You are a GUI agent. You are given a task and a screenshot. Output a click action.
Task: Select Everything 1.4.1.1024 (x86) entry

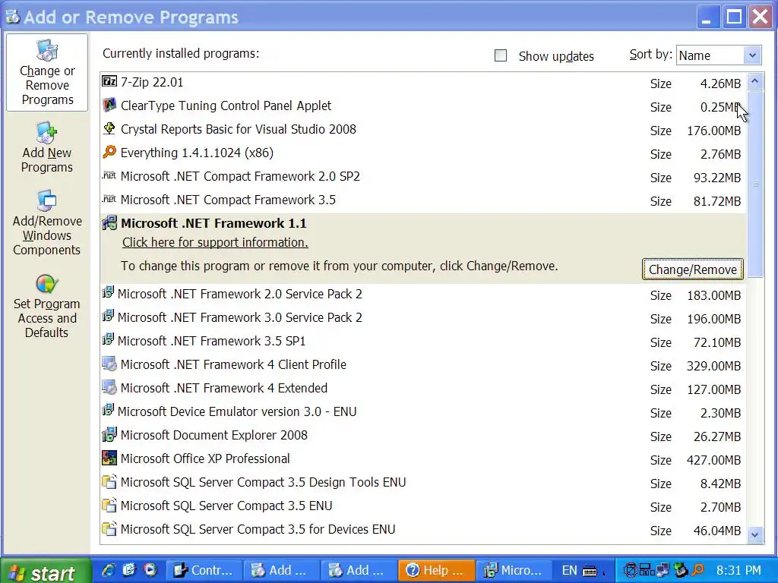pos(422,153)
